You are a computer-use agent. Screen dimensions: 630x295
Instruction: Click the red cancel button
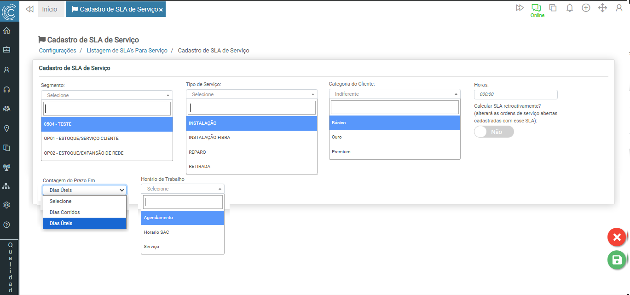[617, 237]
